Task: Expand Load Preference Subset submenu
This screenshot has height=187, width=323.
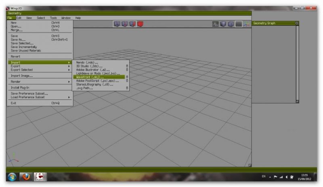Action: [x=40, y=97]
